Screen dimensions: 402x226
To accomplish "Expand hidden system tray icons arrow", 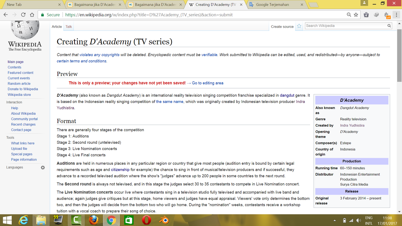I will (334, 220).
